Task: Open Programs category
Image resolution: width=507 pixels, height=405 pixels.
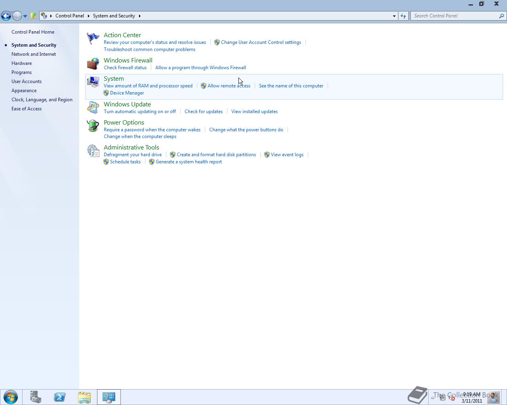Action: [x=21, y=72]
